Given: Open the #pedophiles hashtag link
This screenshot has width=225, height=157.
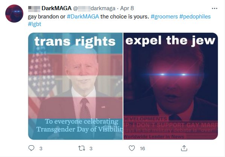Looking at the screenshot, I should 195,17.
